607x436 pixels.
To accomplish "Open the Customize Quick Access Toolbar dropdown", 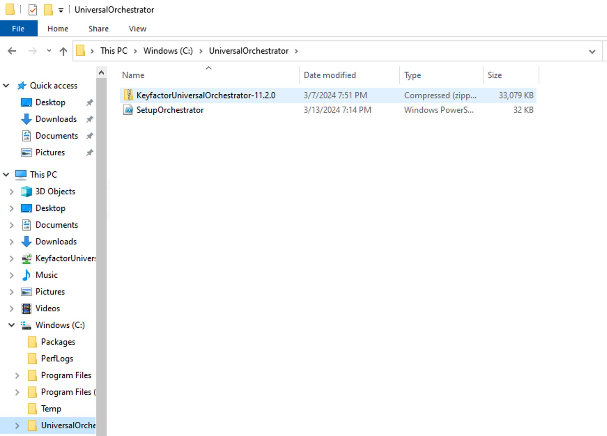I will tap(61, 10).
